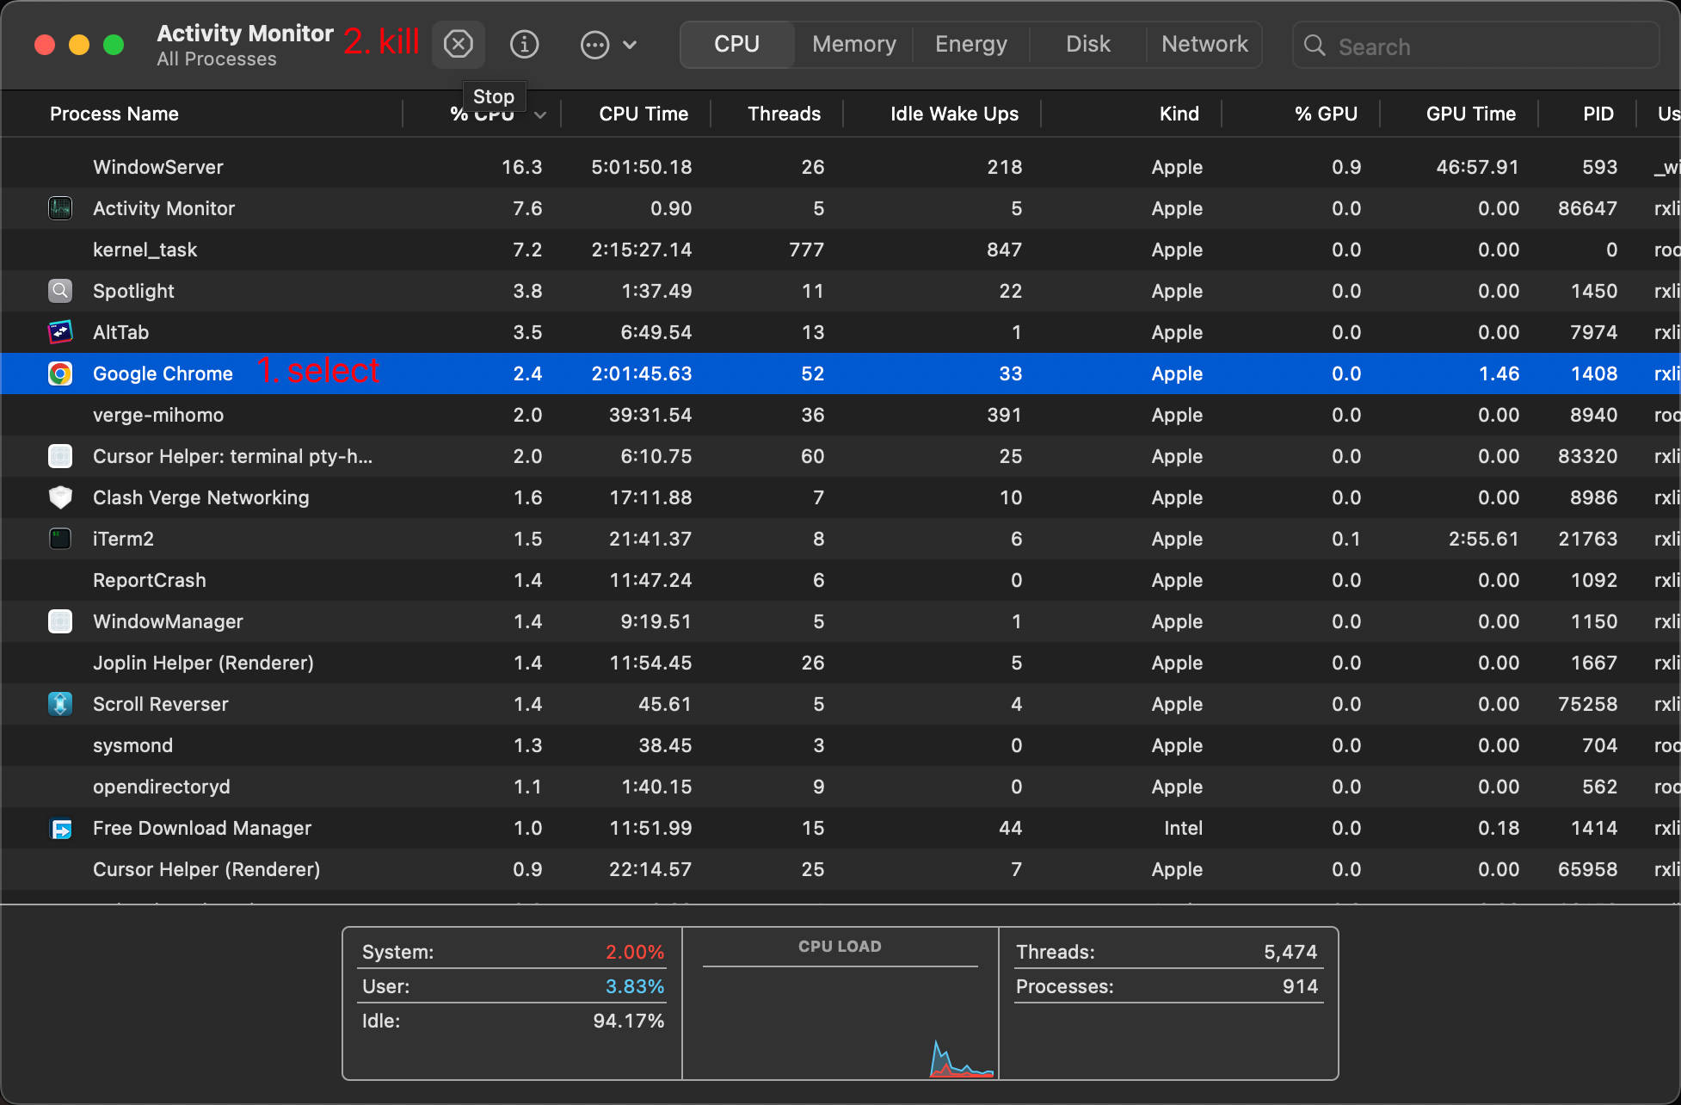The height and width of the screenshot is (1105, 1681).
Task: Select Cursor Helper (Renderer) row
Action: (x=840, y=869)
